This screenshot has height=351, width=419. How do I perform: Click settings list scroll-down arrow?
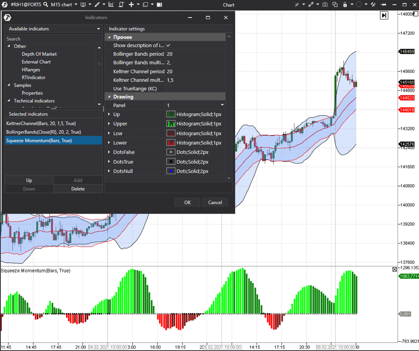[229, 178]
